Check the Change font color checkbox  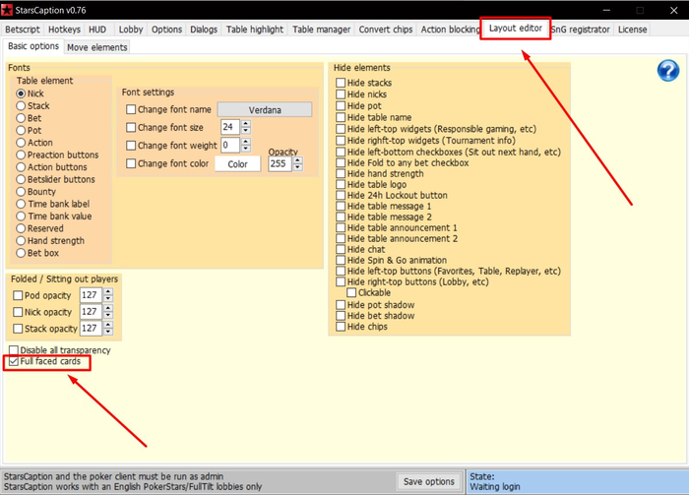(131, 163)
